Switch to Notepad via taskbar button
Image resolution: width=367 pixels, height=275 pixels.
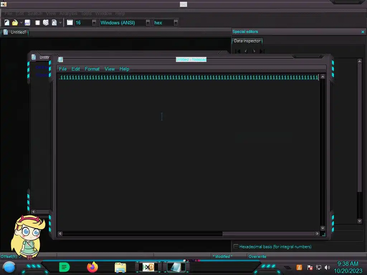coord(176,267)
